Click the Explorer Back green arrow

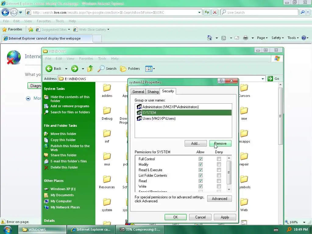[49, 69]
